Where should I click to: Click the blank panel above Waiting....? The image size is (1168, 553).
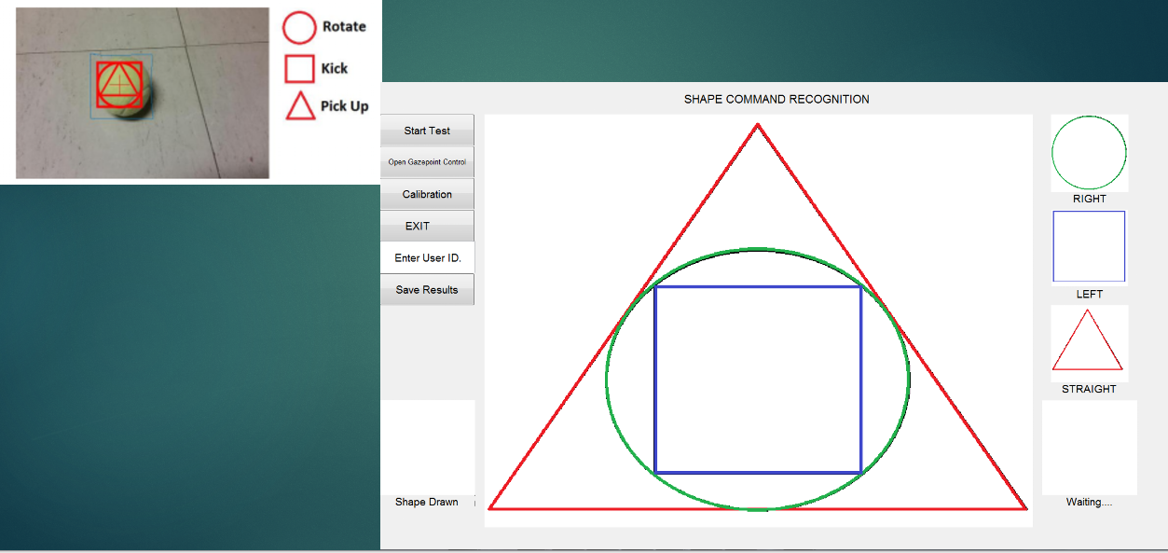tap(1089, 447)
